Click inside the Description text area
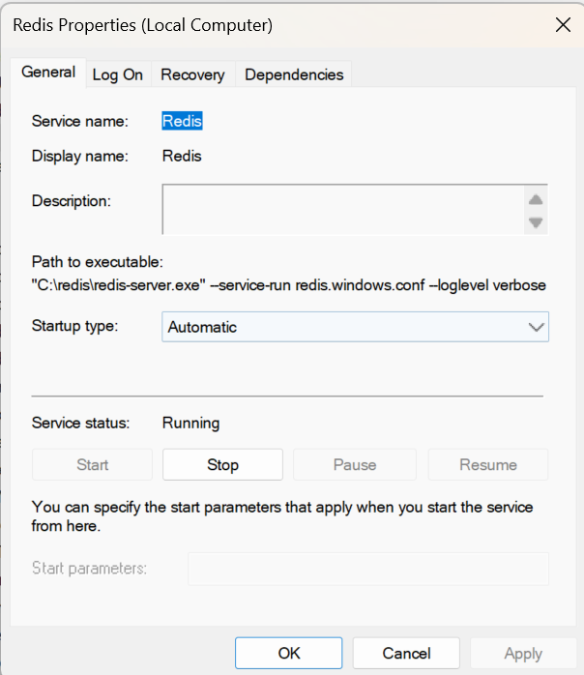 pos(342,210)
